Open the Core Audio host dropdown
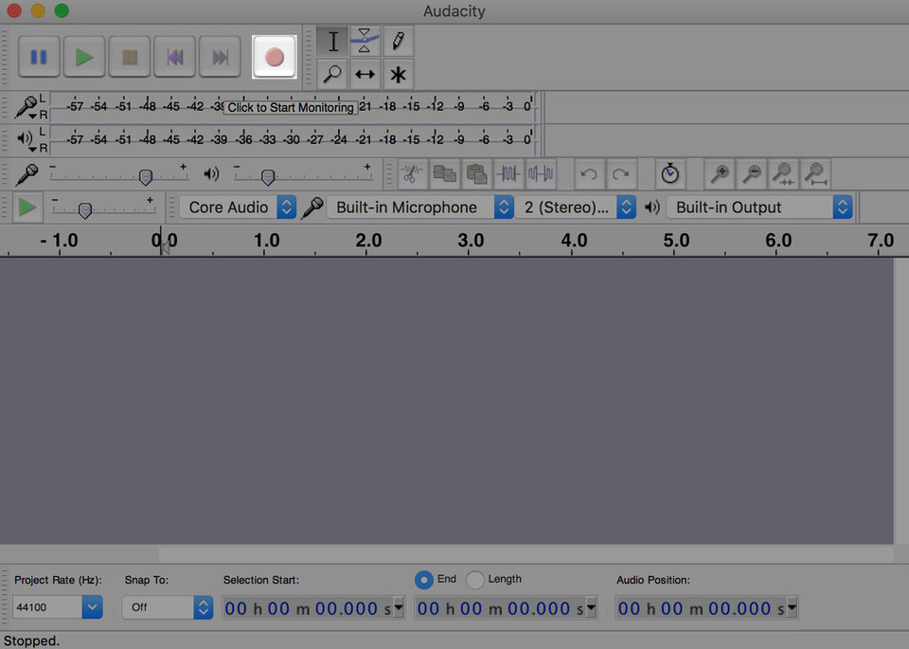Viewport: 909px width, 649px height. coord(238,207)
